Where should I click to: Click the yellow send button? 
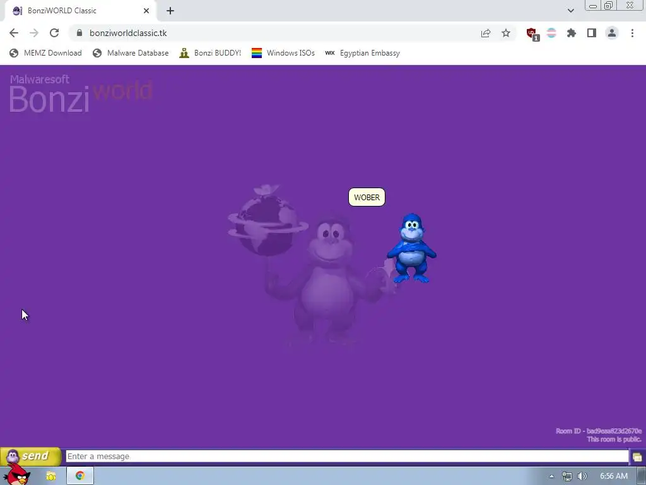[31, 456]
